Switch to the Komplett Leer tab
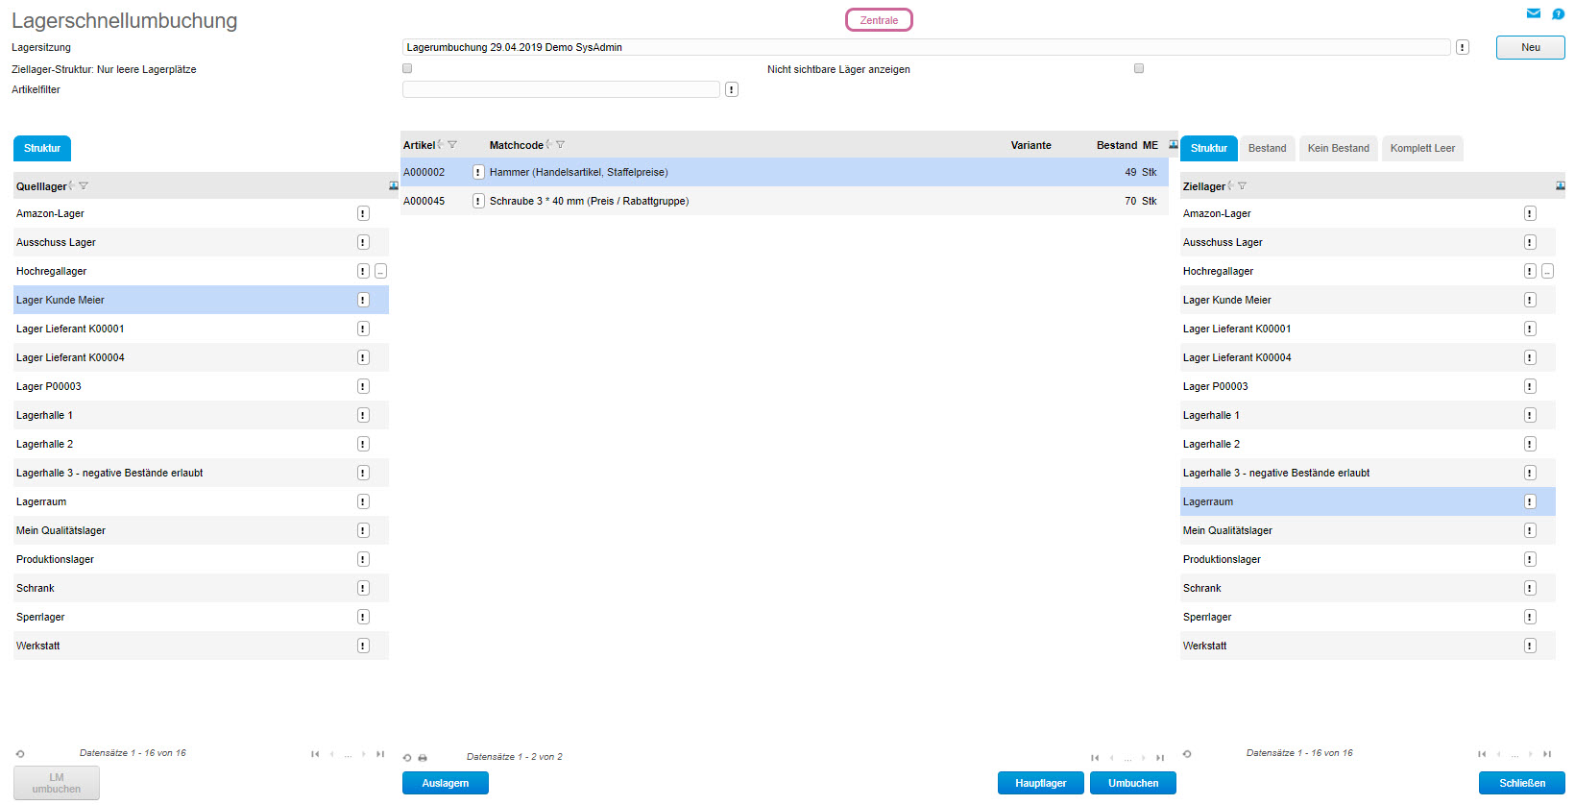 coord(1422,148)
